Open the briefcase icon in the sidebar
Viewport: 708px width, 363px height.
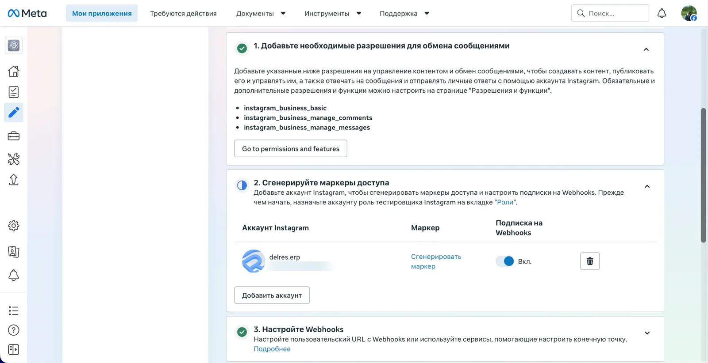(14, 136)
